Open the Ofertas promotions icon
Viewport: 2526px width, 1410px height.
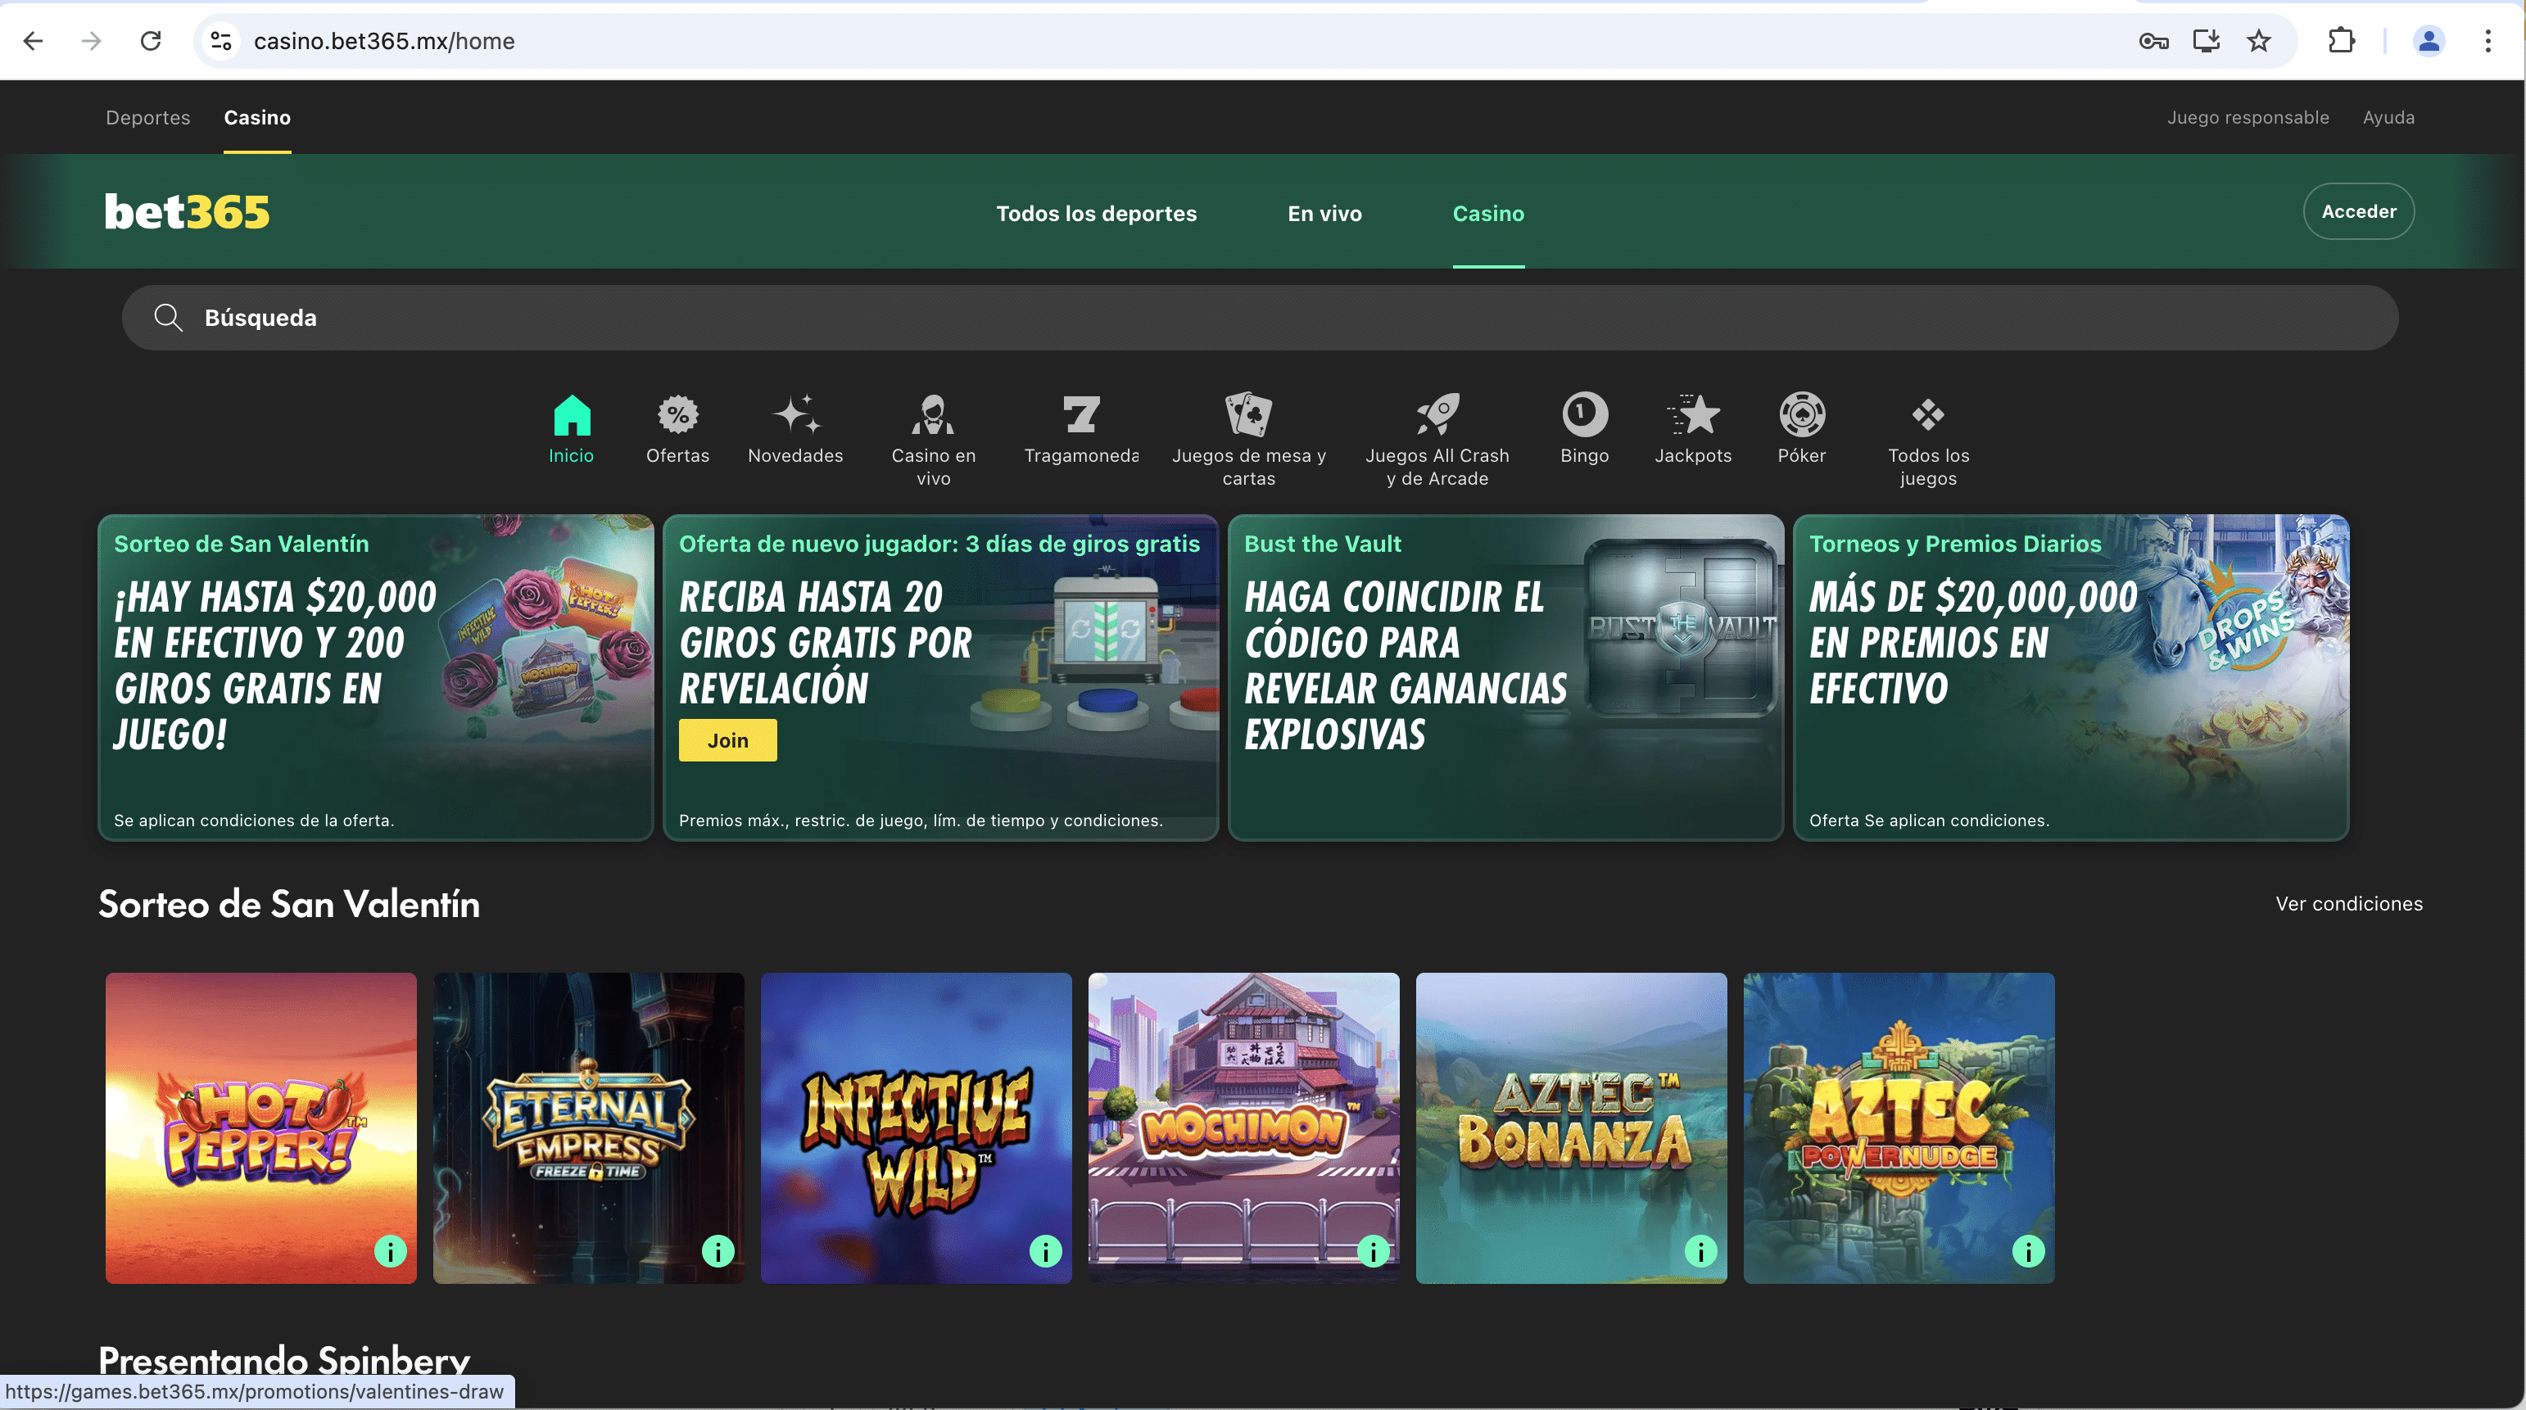[x=677, y=416]
